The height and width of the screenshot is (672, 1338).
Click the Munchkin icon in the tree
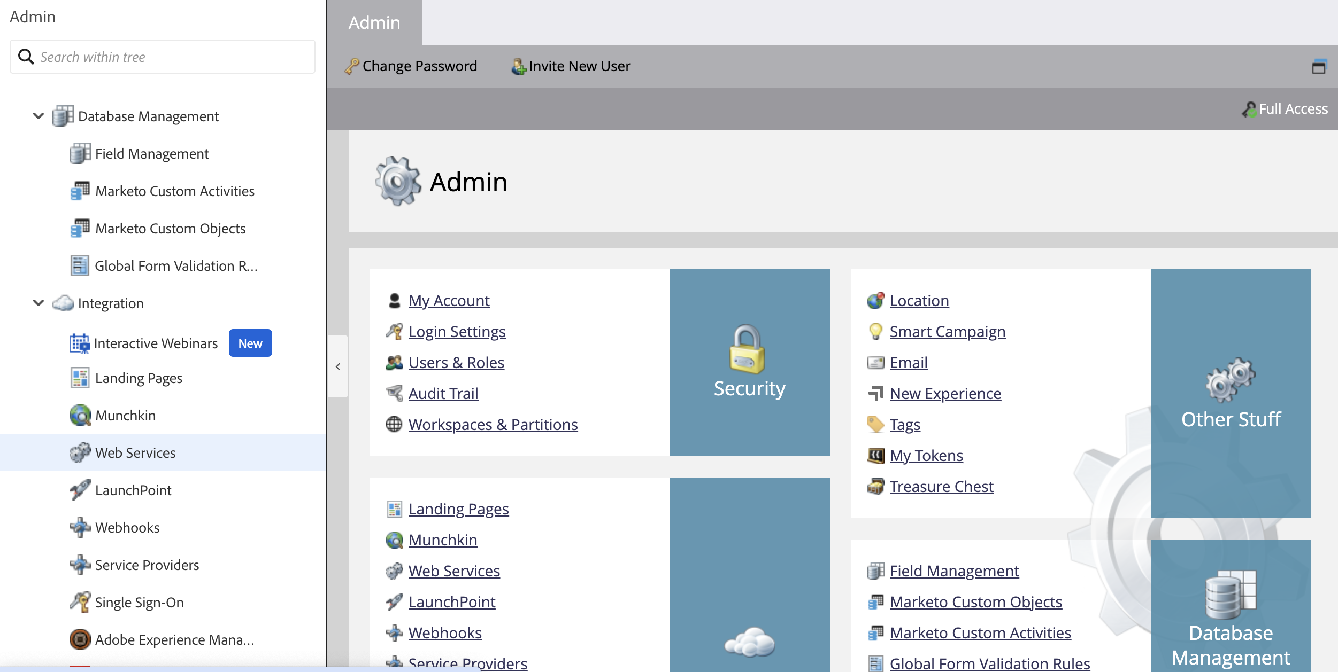[80, 415]
